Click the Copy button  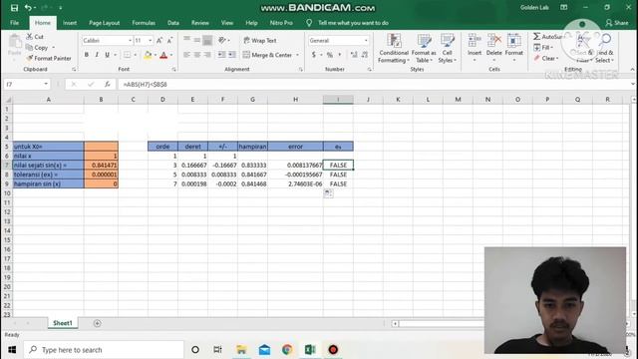click(38, 48)
